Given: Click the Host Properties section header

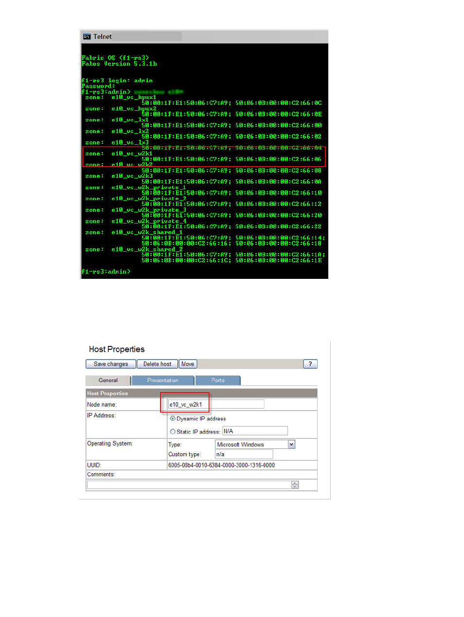Looking at the screenshot, I should tap(201, 393).
